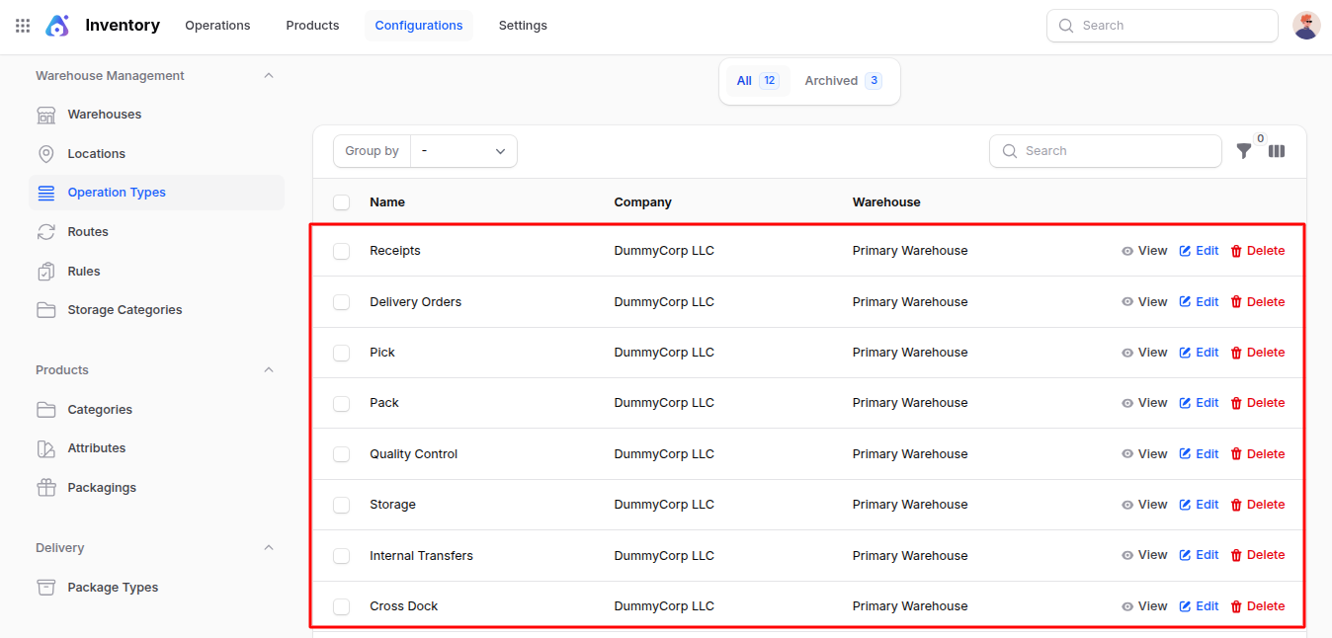This screenshot has width=1332, height=638.
Task: Toggle the select-all header checkbox
Action: (x=342, y=202)
